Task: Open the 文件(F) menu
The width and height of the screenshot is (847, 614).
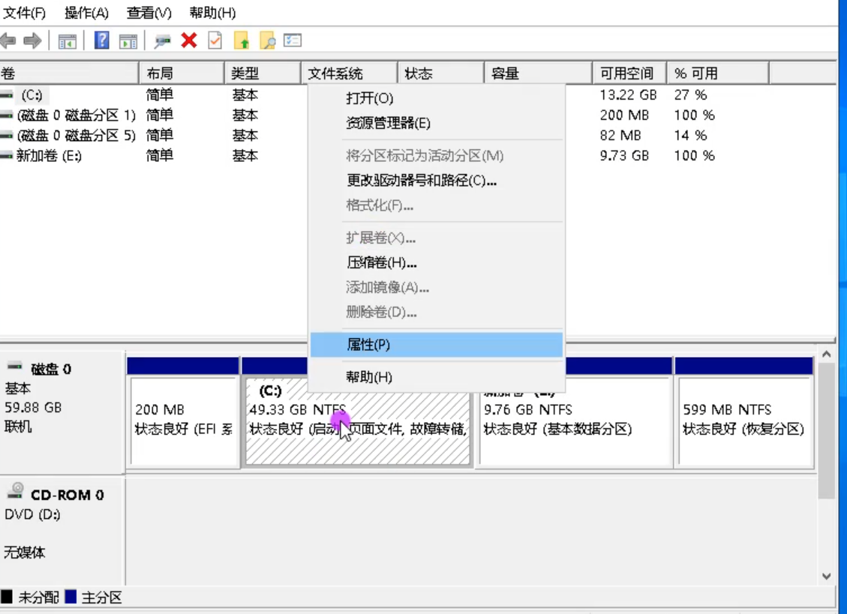Action: [x=24, y=13]
